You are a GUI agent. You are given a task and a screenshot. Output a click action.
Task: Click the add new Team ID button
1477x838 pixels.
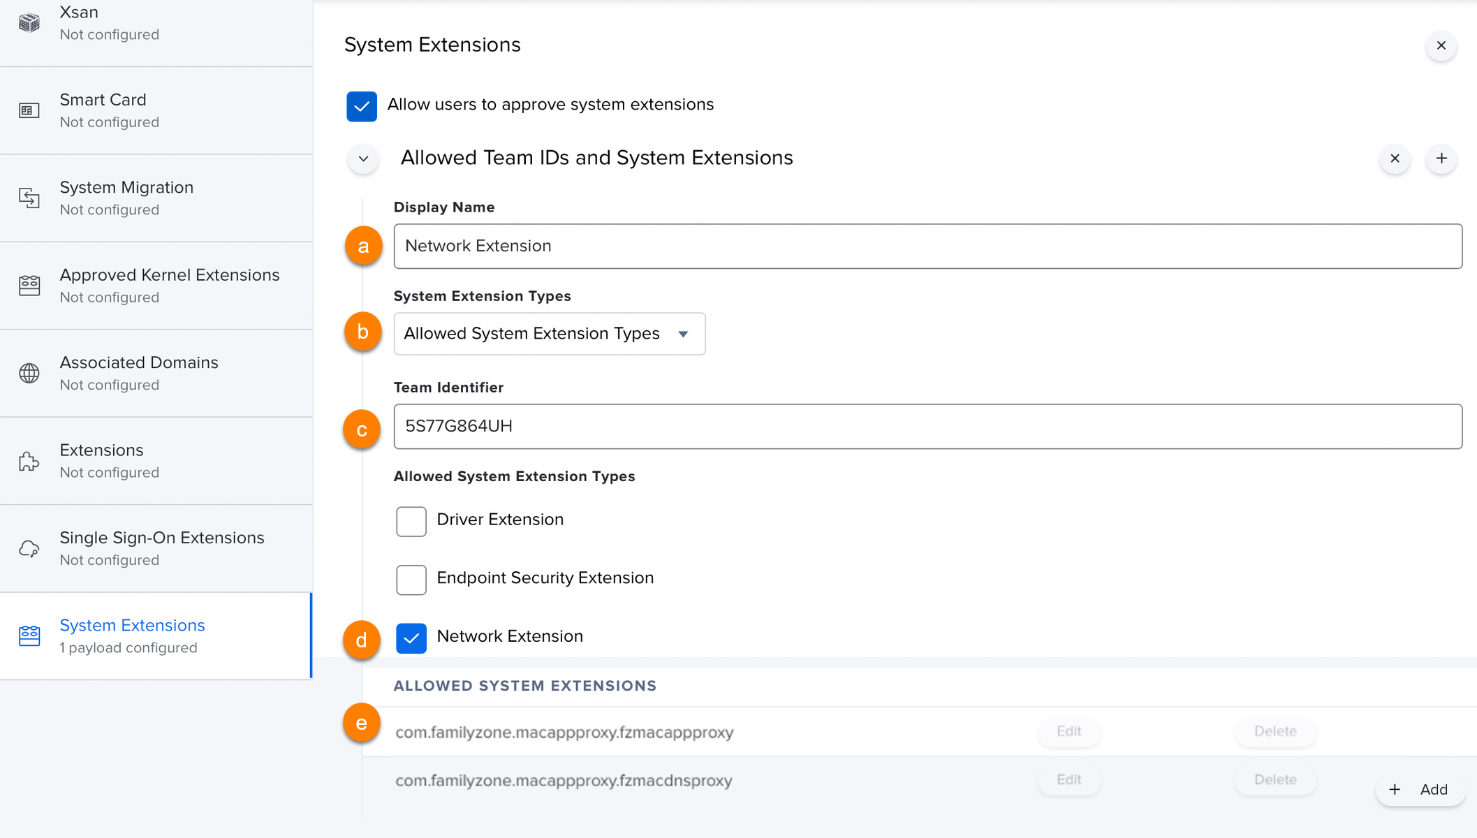click(1441, 159)
